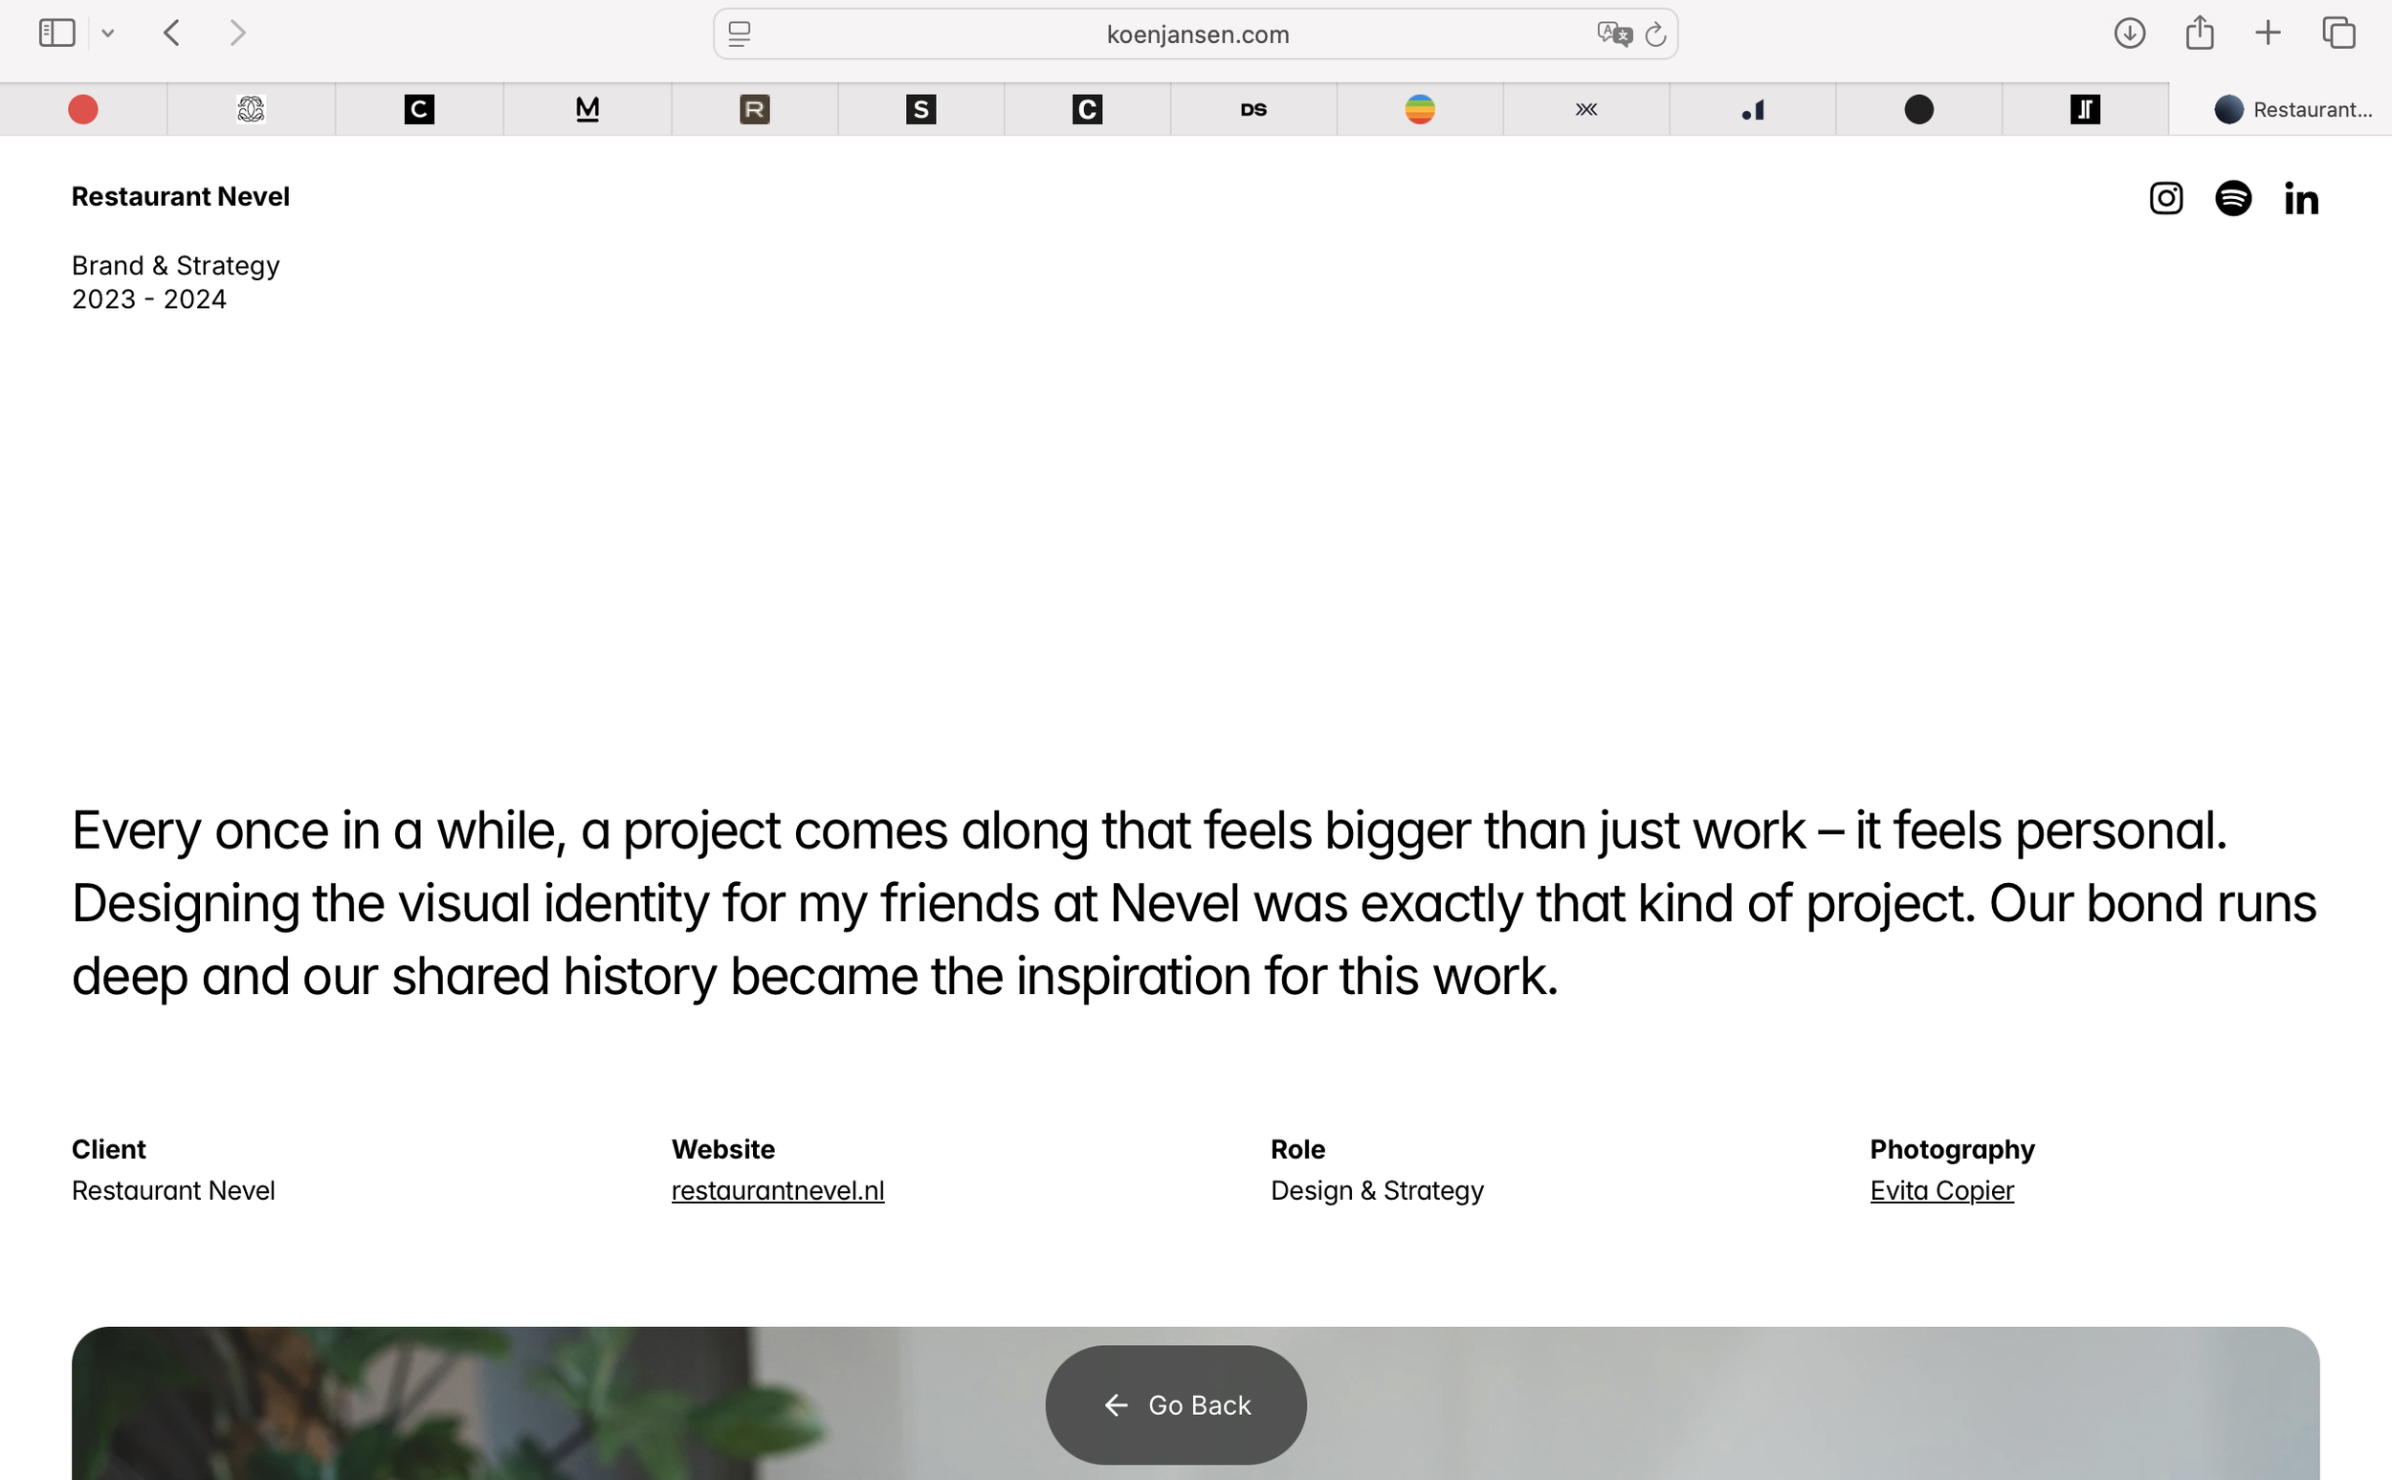This screenshot has height=1480, width=2392.
Task: Open the Evita Copier photography link
Action: click(x=1940, y=1190)
